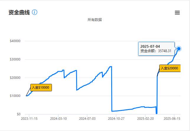Click the info icon beside 资金曲线
The height and width of the screenshot is (131, 190).
click(x=35, y=12)
